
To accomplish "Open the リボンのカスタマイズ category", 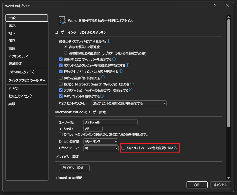I will coord(21,72).
